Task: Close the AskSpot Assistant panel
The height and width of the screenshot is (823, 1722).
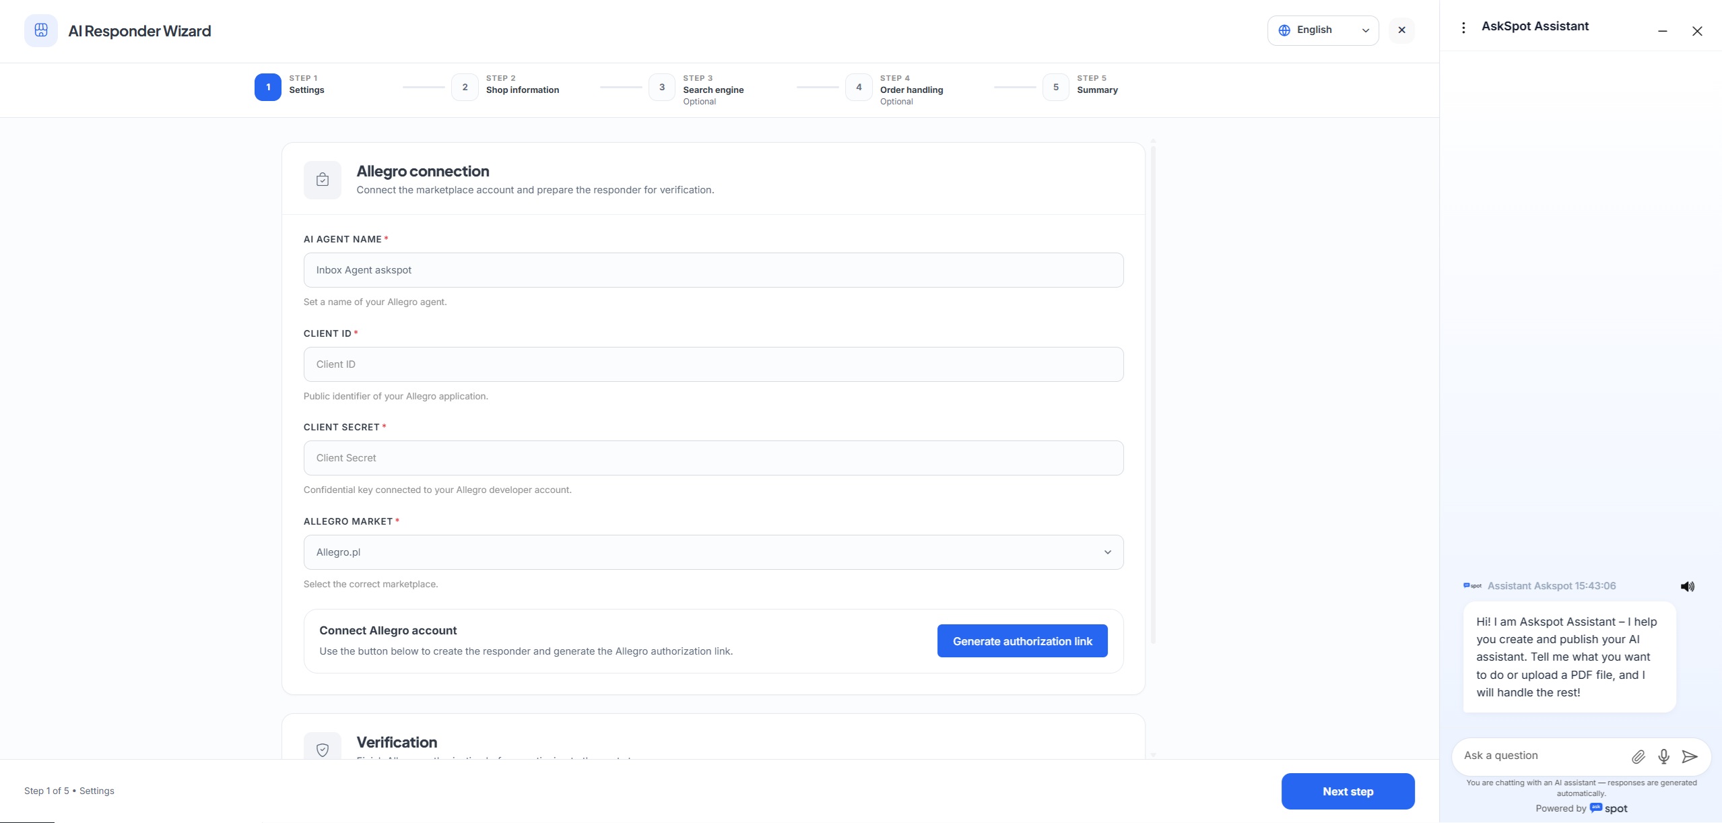Action: coord(1697,31)
